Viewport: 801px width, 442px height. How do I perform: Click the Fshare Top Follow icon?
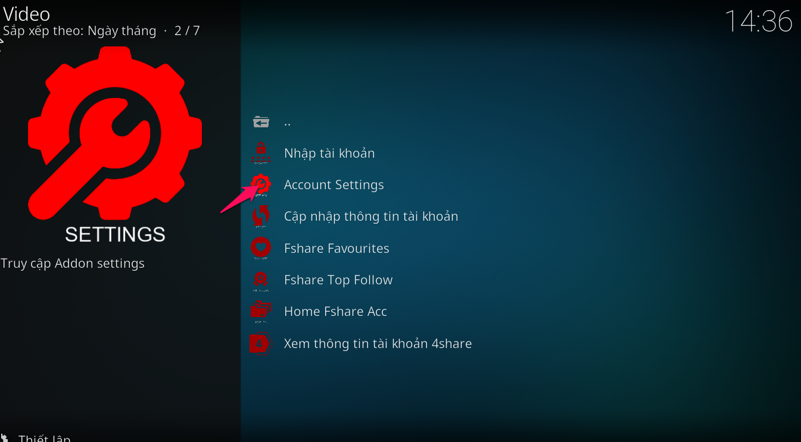click(261, 280)
